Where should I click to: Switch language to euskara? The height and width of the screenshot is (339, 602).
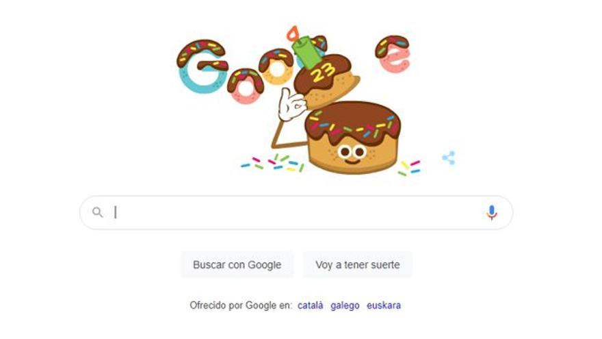pyautogui.click(x=384, y=305)
